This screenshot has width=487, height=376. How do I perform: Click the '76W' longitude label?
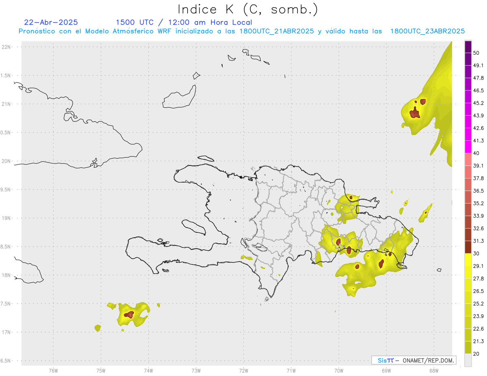[x=53, y=370]
